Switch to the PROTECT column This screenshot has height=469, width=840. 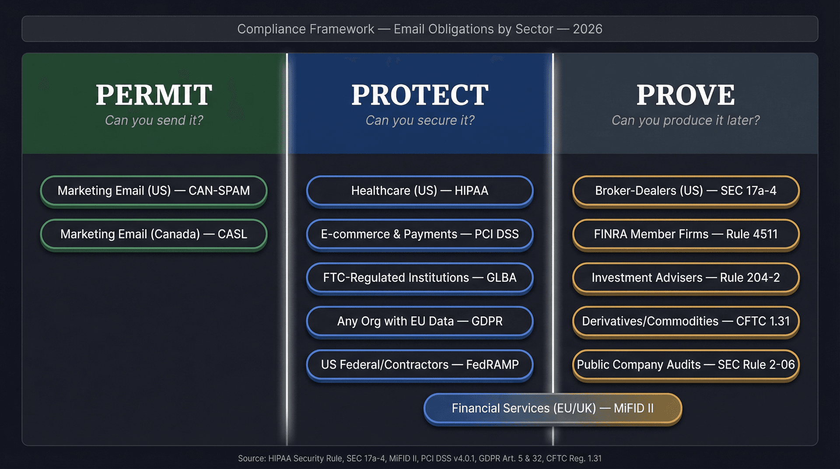point(420,94)
